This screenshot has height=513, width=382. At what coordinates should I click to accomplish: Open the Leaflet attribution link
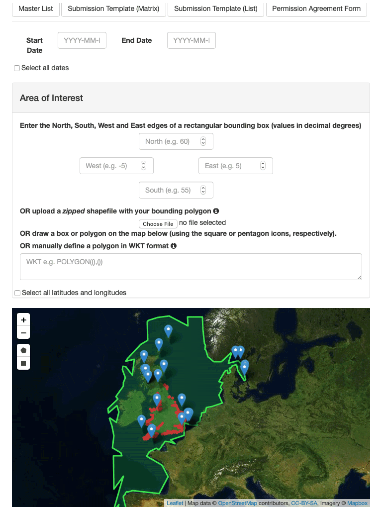175,503
